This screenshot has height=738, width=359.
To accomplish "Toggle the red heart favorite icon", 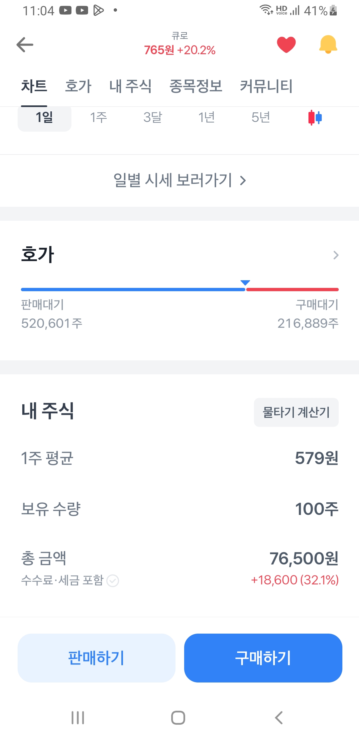I will [286, 45].
